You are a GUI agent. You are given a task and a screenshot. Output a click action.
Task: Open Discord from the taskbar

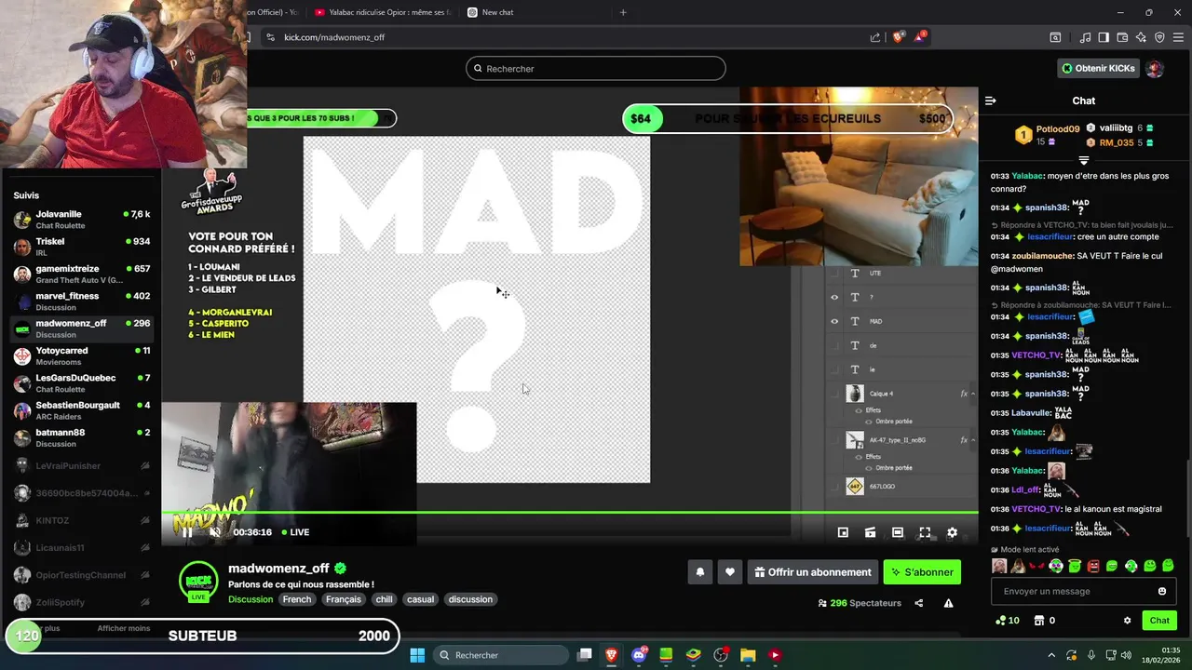pos(639,655)
